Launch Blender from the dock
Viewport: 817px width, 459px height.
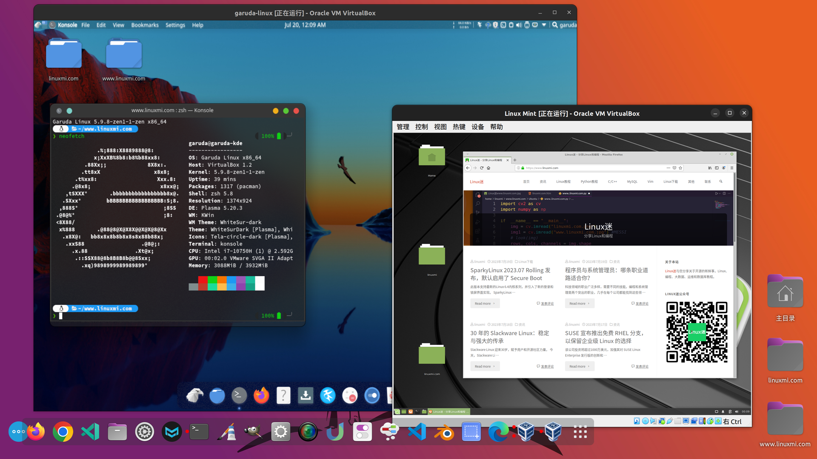pos(444,432)
